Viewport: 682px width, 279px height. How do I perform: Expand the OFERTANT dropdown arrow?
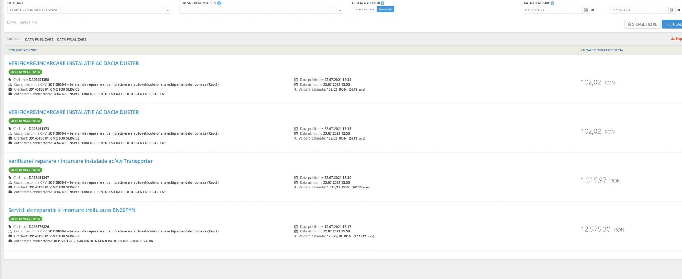pyautogui.click(x=167, y=10)
